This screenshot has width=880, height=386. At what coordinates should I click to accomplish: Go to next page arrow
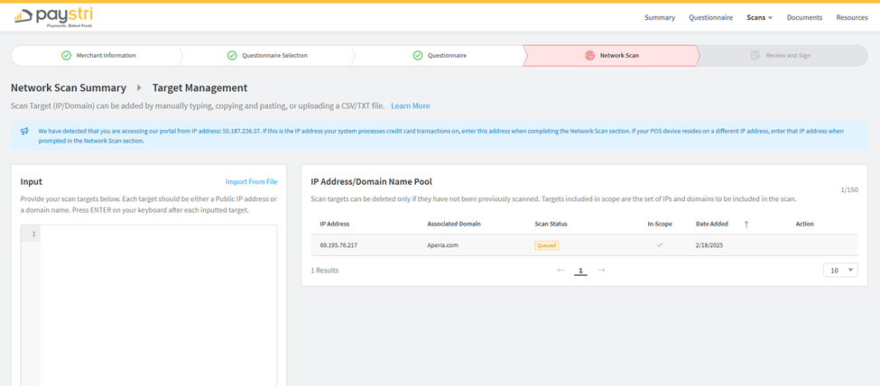[x=601, y=271]
